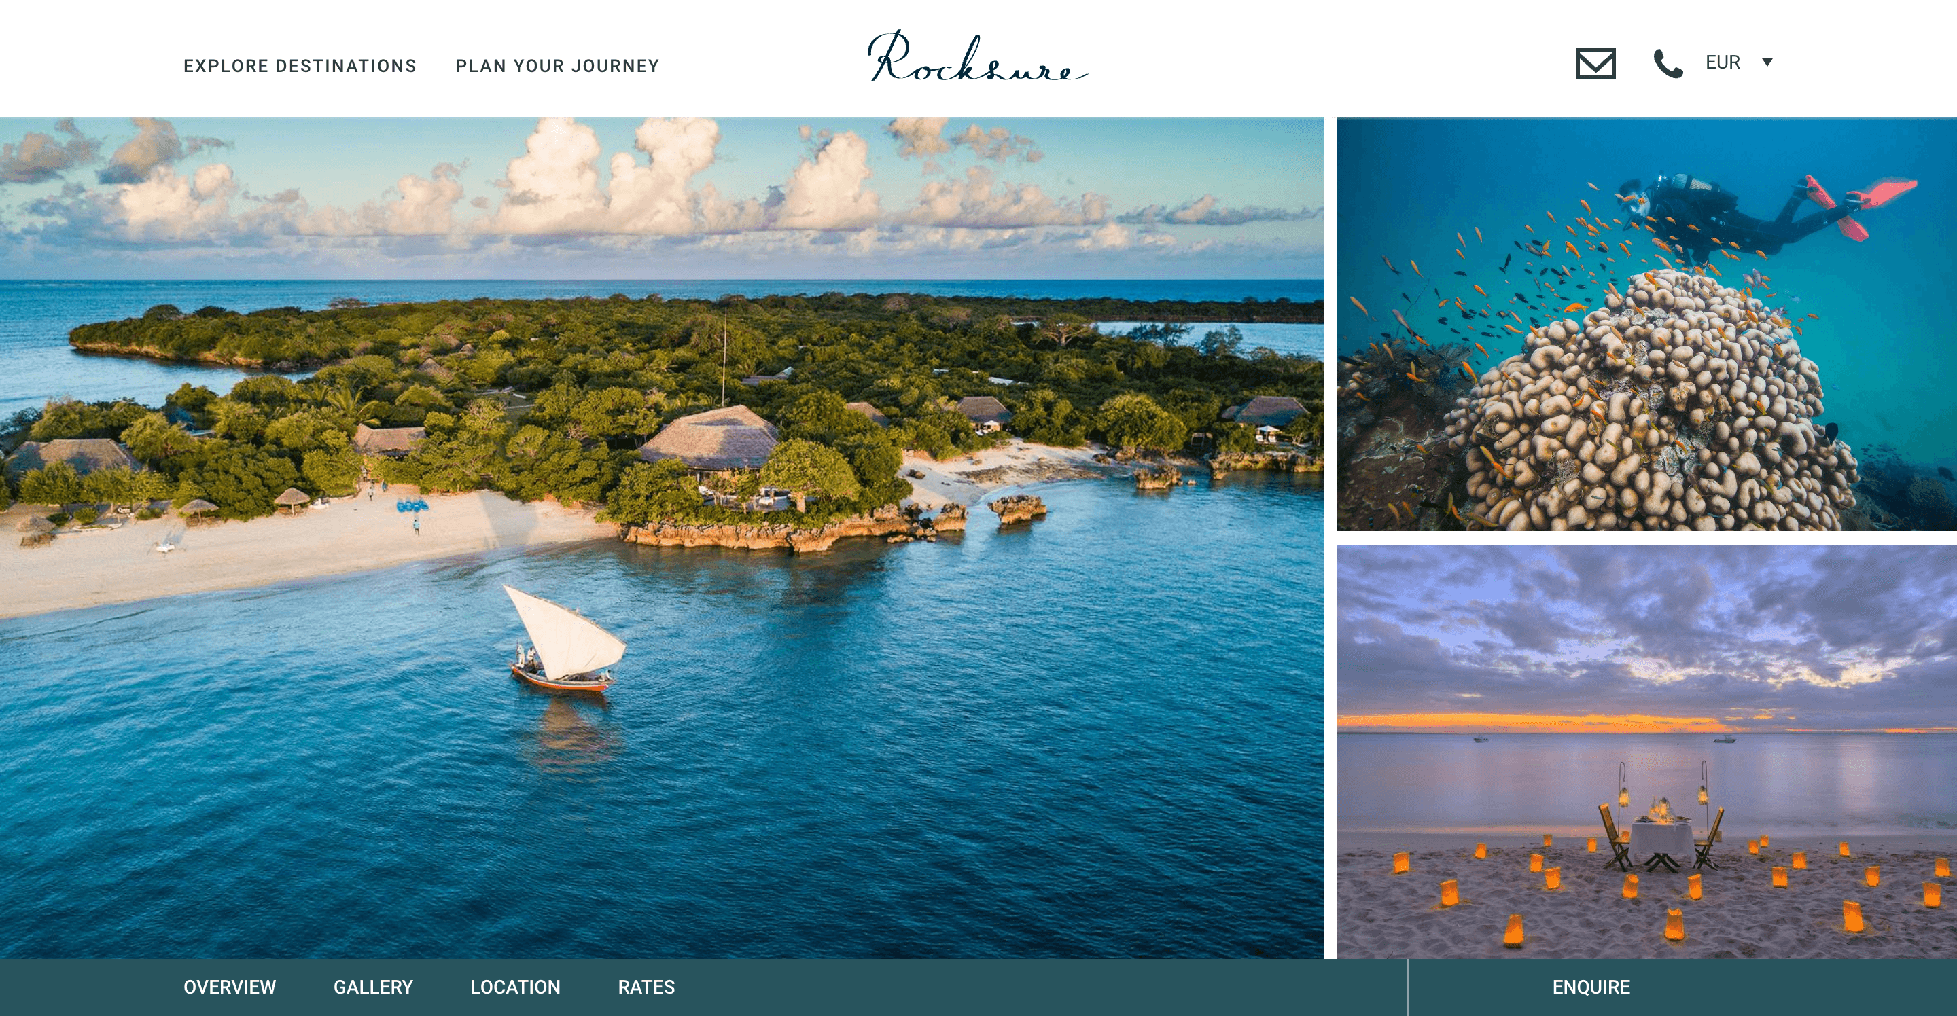This screenshot has height=1016, width=1957.
Task: Expand the currency dropdown arrow
Action: click(x=1767, y=62)
